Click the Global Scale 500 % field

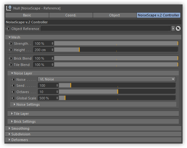pyautogui.click(x=47, y=98)
